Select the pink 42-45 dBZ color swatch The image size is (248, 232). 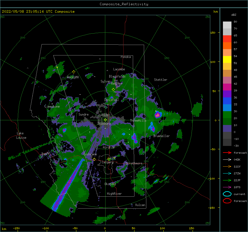click(227, 80)
